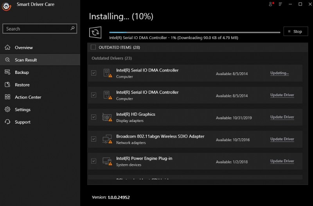
Task: Click the search magnifier icon
Action: click(72, 28)
